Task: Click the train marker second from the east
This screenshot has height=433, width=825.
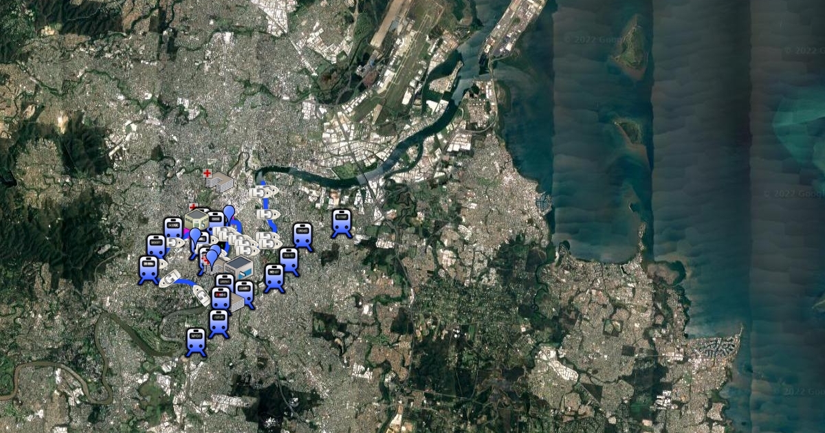Action: point(302,236)
